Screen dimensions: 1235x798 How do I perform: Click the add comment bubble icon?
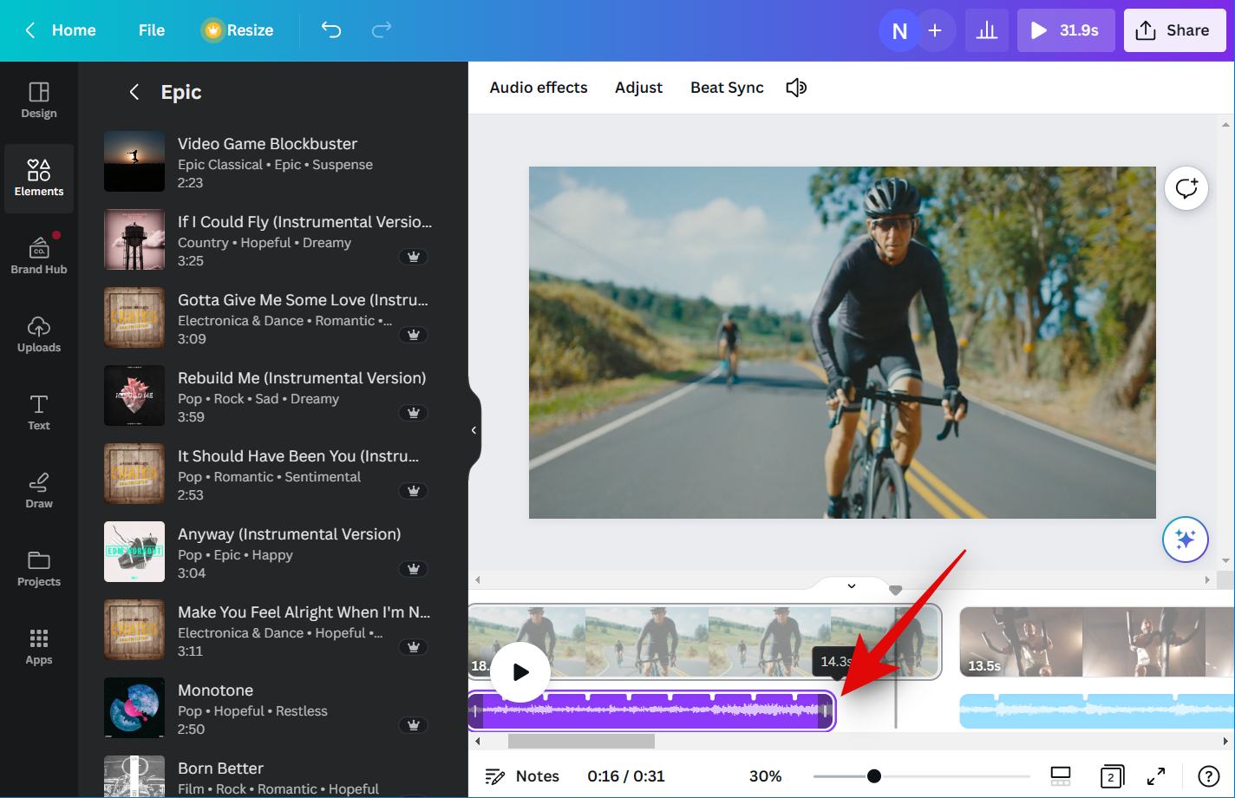click(1186, 188)
